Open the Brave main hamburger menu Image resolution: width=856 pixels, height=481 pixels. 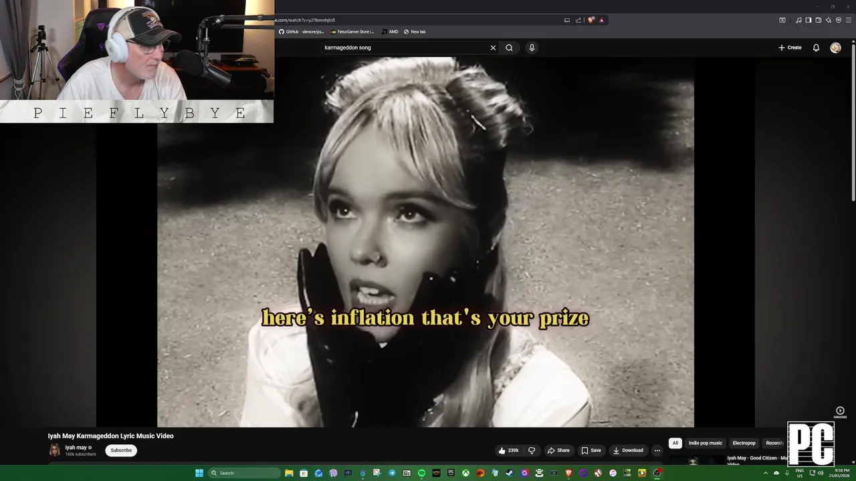pos(849,20)
